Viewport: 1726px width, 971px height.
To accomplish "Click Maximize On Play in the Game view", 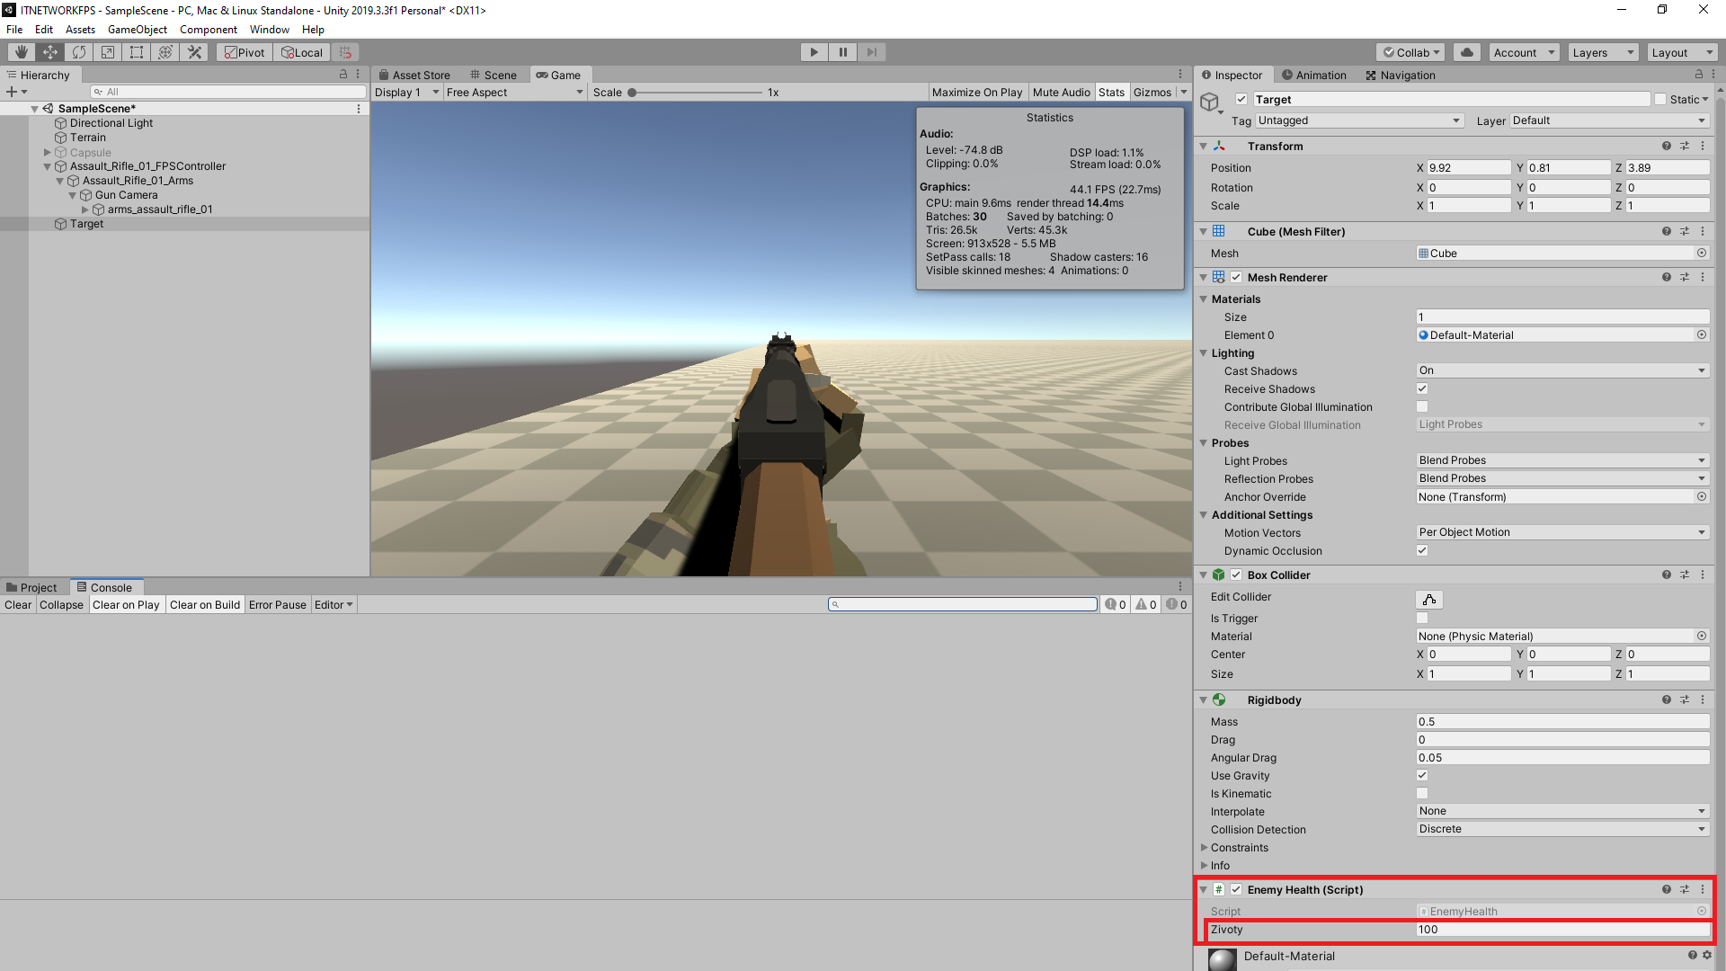I will pyautogui.click(x=976, y=91).
